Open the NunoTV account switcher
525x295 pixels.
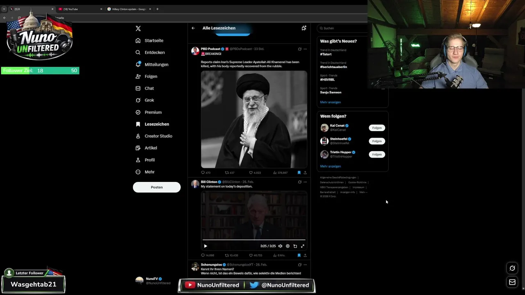point(153,281)
